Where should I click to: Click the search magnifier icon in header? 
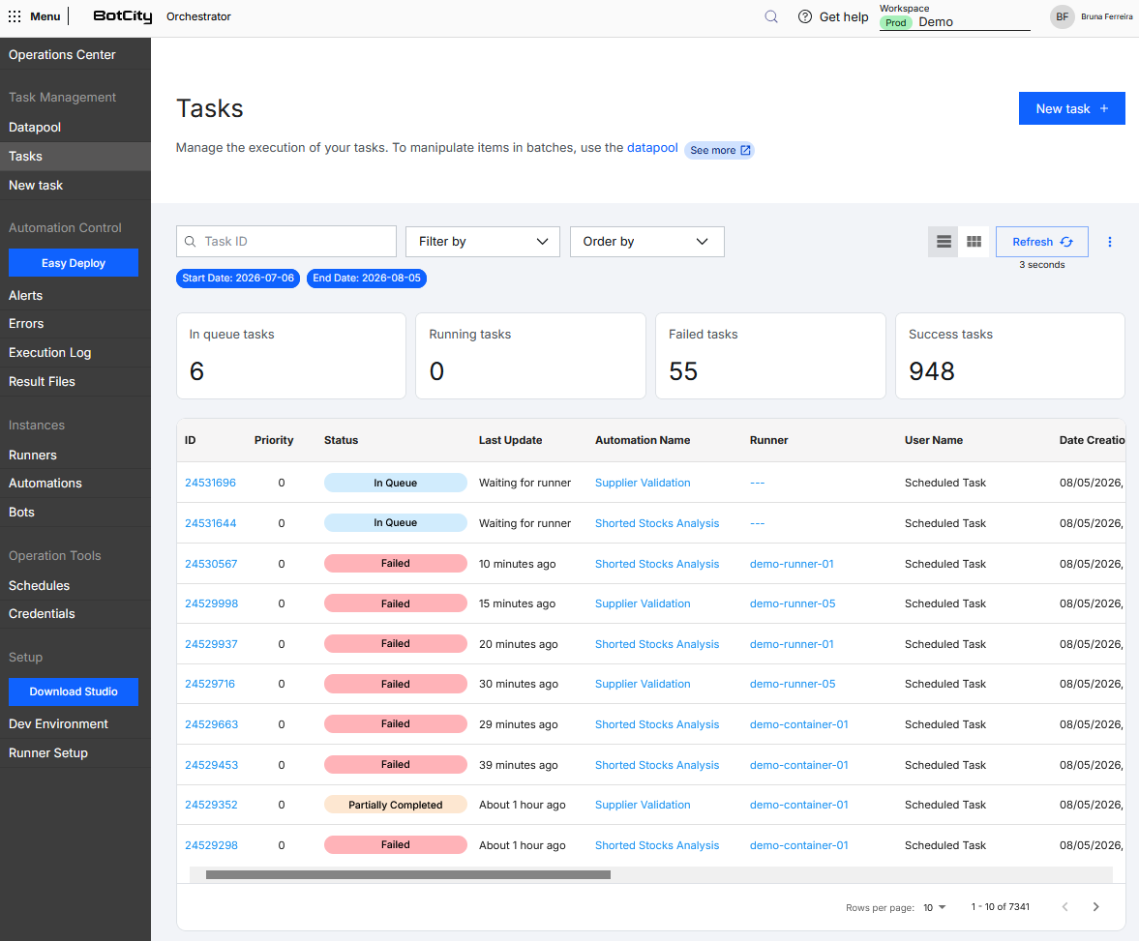pos(771,16)
